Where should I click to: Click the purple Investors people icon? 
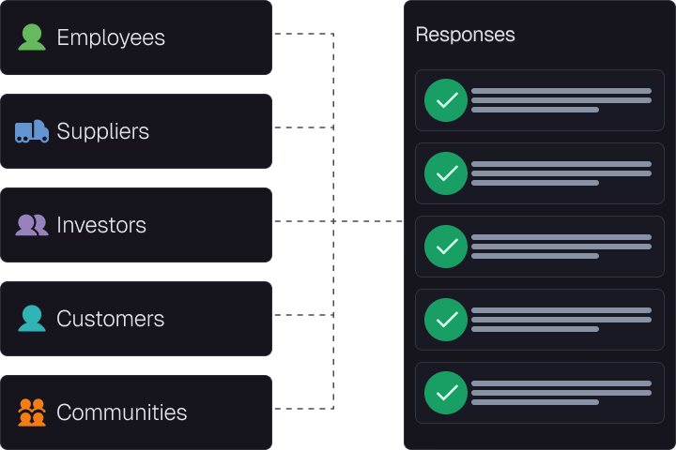click(32, 225)
